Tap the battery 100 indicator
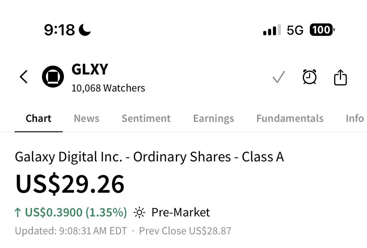 click(322, 30)
